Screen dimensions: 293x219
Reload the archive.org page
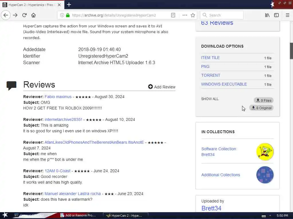24,15
